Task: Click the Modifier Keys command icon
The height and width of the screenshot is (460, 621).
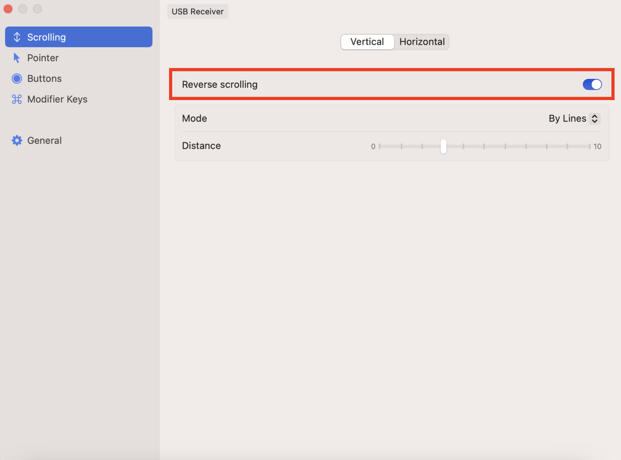Action: tap(17, 99)
